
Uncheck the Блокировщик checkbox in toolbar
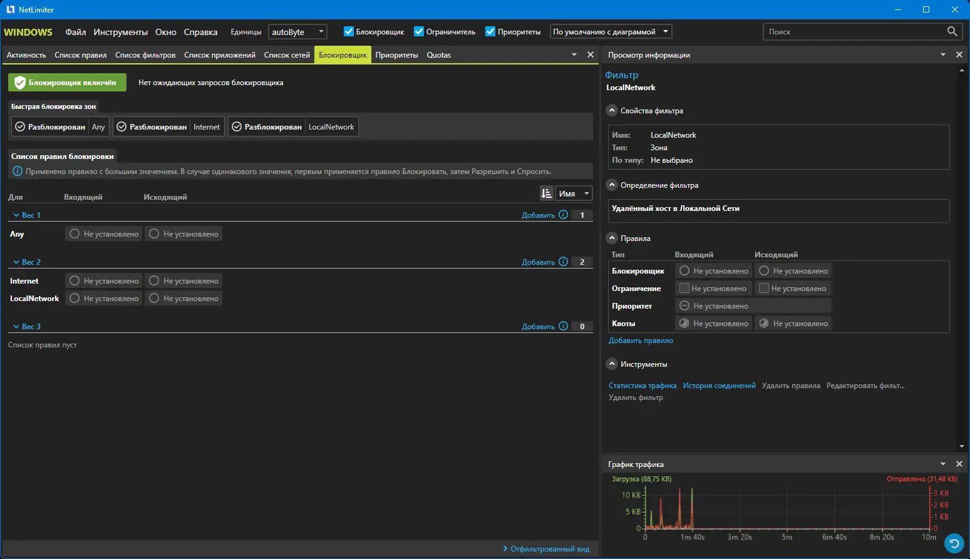pos(349,31)
